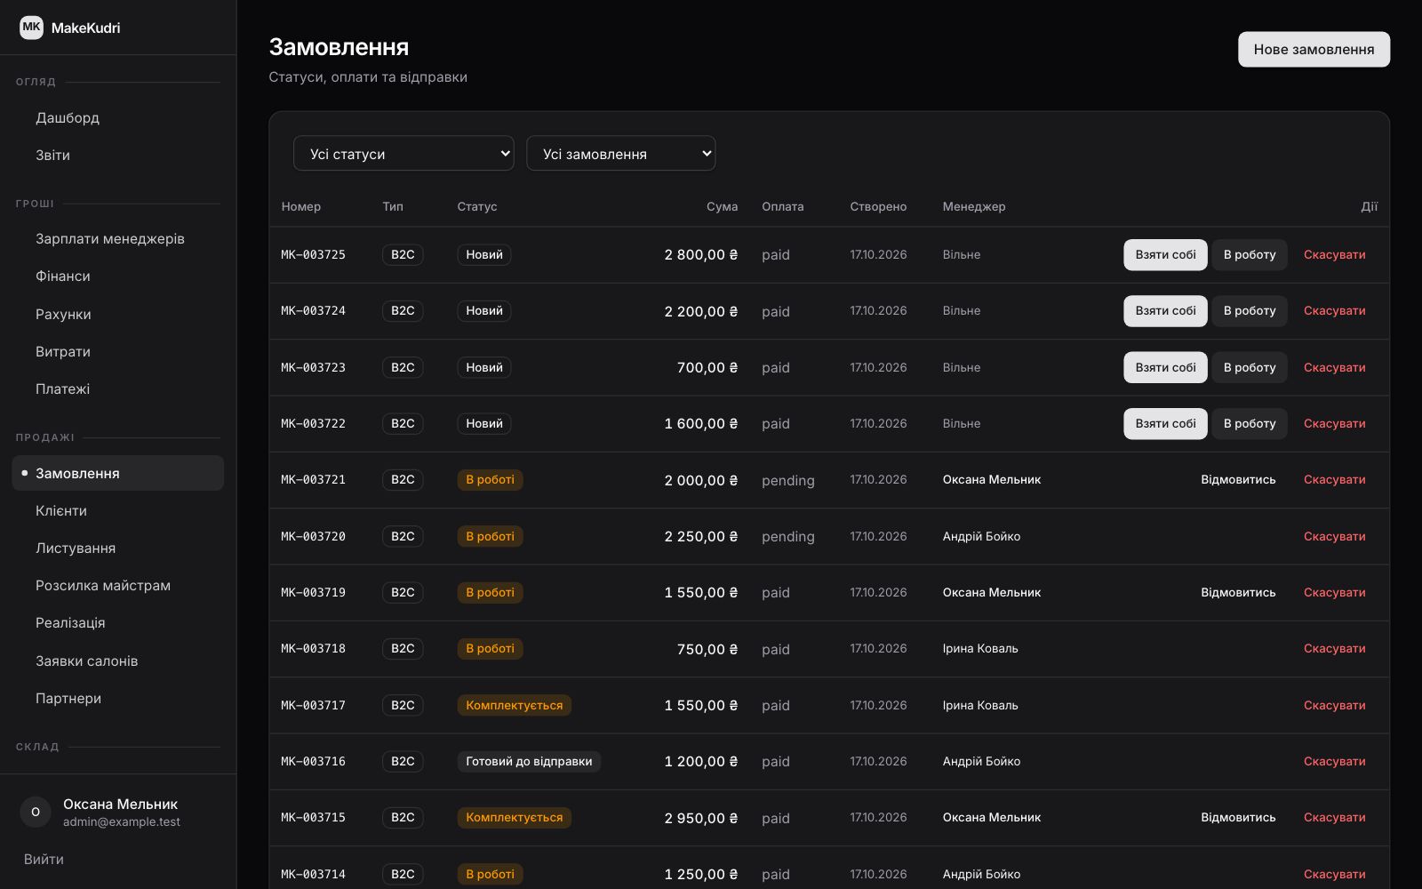This screenshot has height=889, width=1422.
Task: Click Нове замовлення button
Action: [x=1314, y=49]
